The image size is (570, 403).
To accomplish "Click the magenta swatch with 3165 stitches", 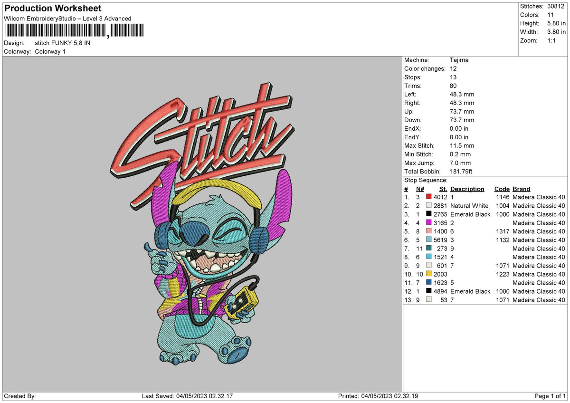I will tap(429, 223).
